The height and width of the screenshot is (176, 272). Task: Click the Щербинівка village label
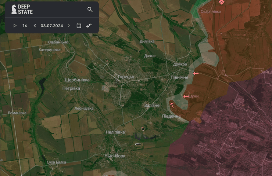[77, 80]
